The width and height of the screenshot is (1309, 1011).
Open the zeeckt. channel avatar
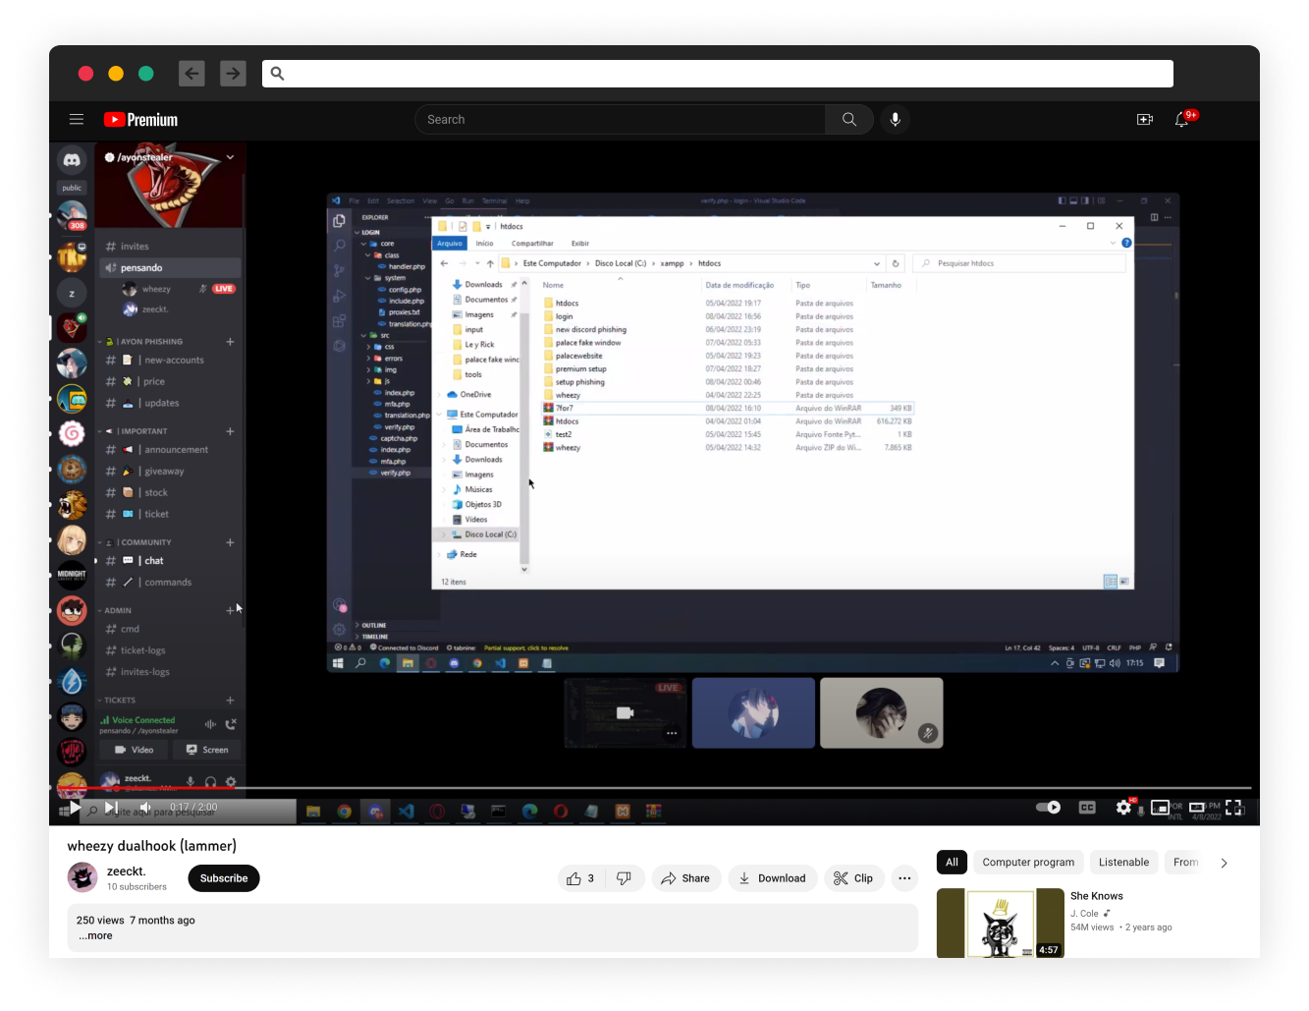point(82,877)
